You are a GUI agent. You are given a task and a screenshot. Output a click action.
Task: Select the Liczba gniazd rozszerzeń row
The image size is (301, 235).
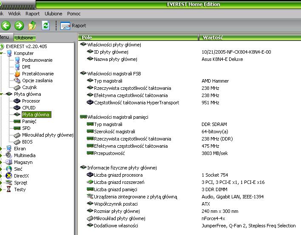point(189,182)
